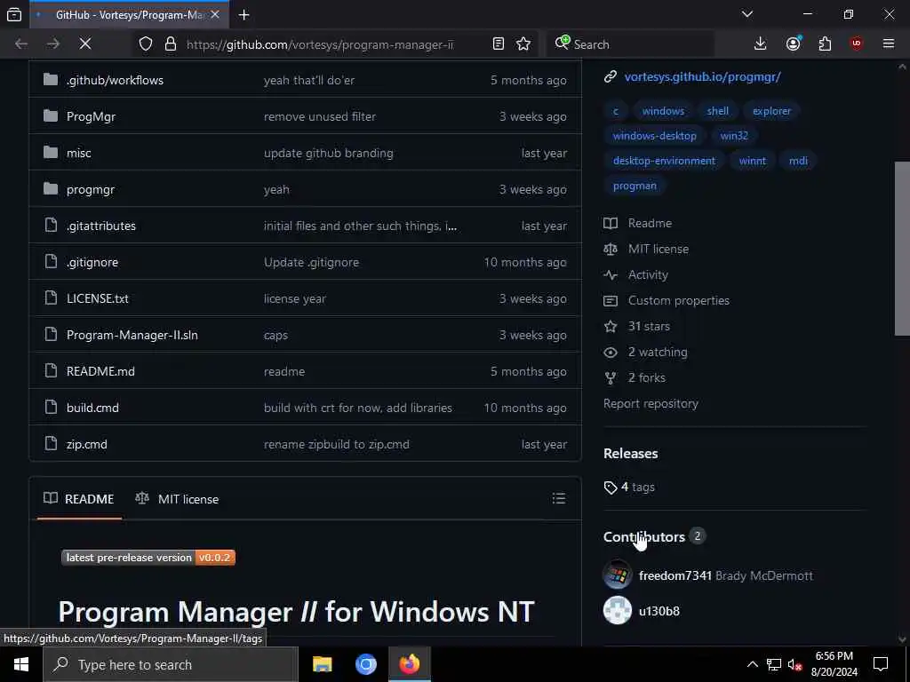Open the ProgMgr folder

[x=92, y=116]
